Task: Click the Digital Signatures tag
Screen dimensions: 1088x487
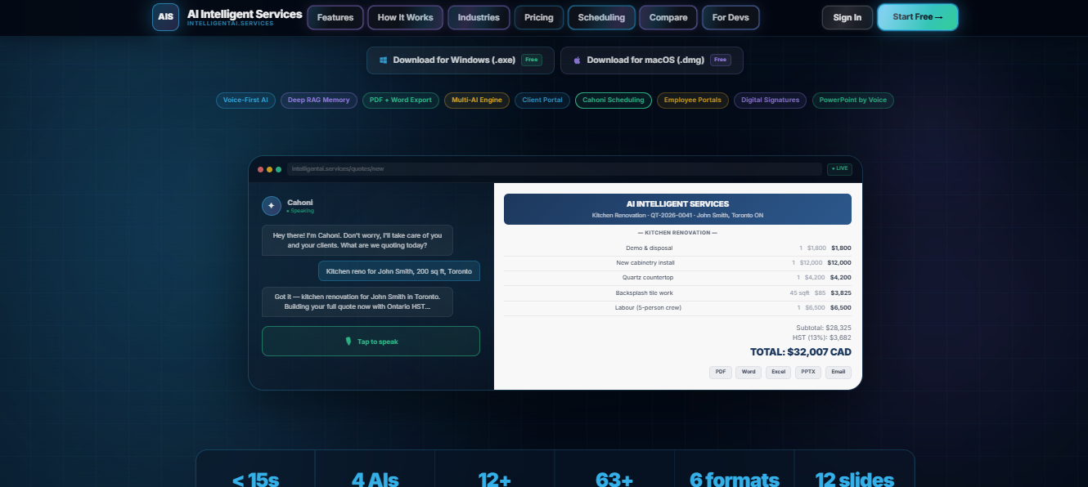Action: pos(770,101)
